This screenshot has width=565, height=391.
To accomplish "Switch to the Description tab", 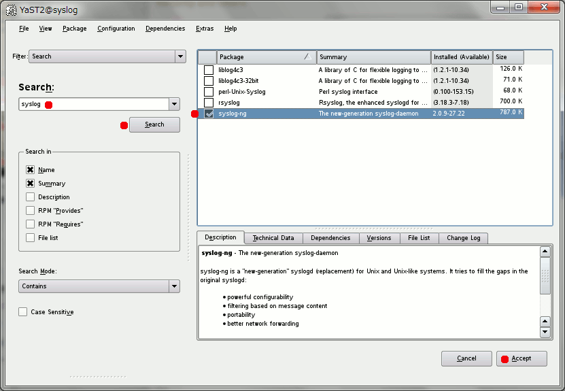I will click(x=220, y=237).
